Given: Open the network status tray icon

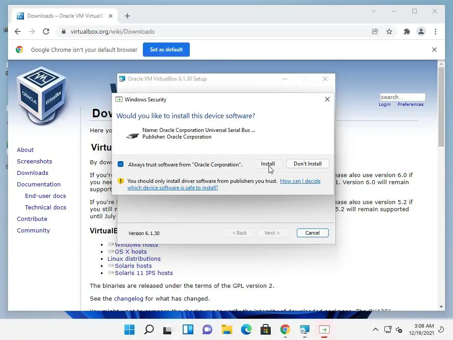Looking at the screenshot, I should 388,329.
